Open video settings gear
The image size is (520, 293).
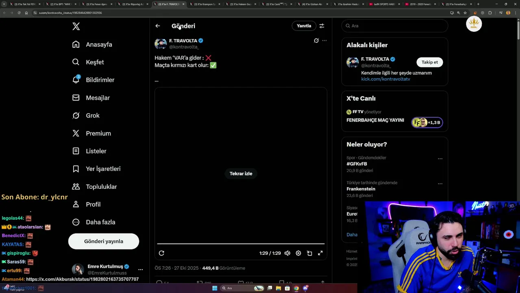[x=298, y=253]
